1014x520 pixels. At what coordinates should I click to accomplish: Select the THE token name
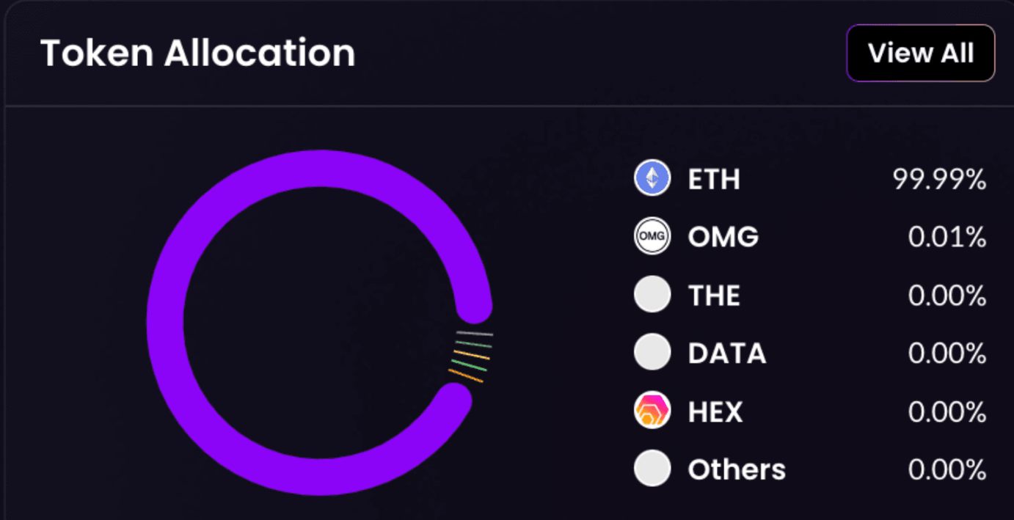coord(714,296)
